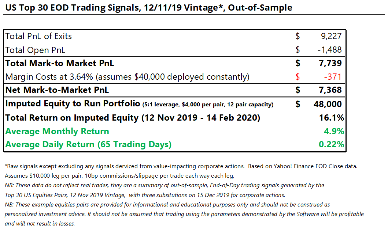Image resolution: width=388 pixels, height=231 pixels.
Task: Select the Net Mark-to-Market PnL label
Action: click(57, 90)
